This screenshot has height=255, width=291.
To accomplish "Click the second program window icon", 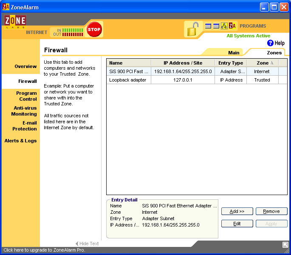I will pos(216,26).
